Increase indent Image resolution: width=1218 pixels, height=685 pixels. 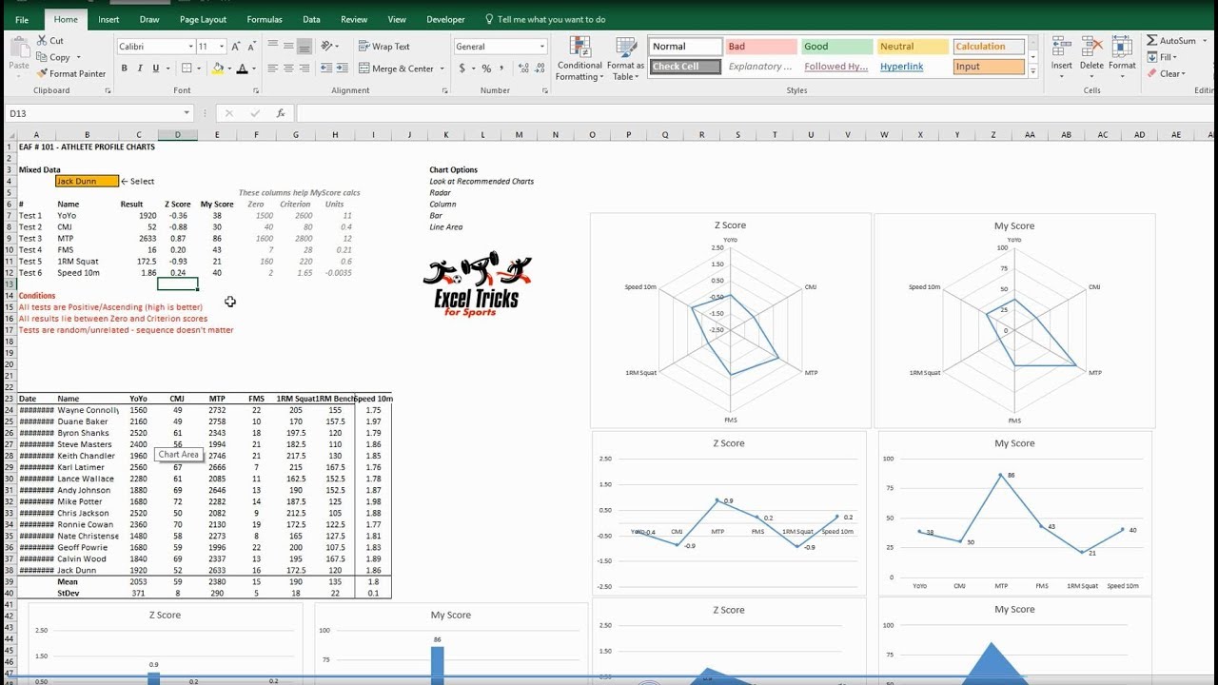[x=342, y=68]
